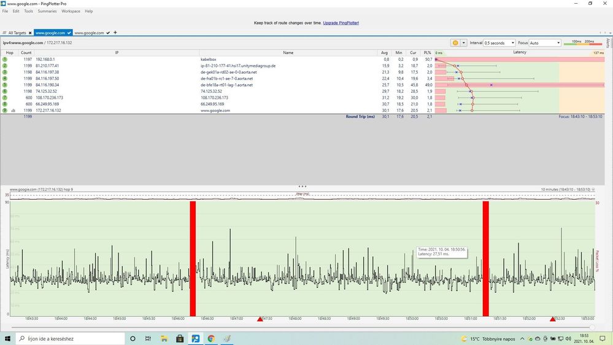Open Google Chrome from the taskbar
Screen dimensions: 613x345
point(211,339)
